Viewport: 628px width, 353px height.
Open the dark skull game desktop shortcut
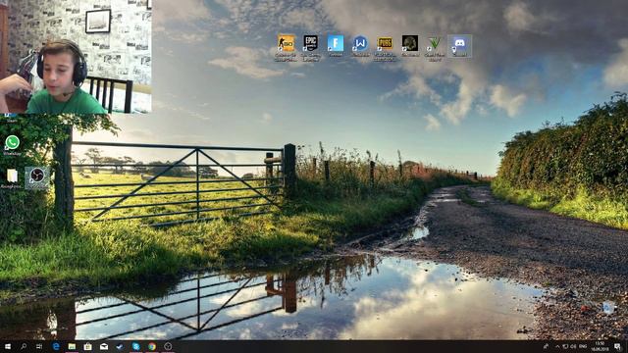(x=410, y=46)
